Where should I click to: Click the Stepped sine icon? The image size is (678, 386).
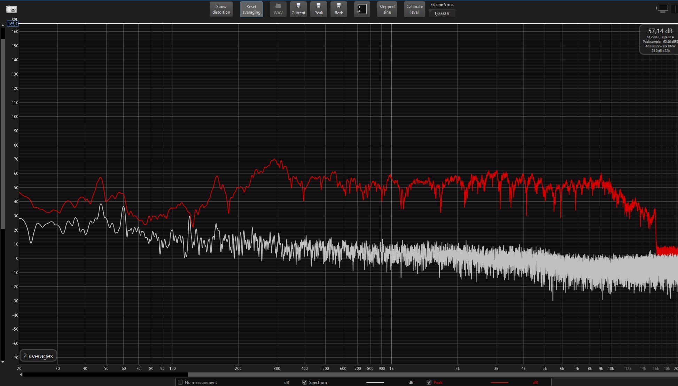coord(387,9)
